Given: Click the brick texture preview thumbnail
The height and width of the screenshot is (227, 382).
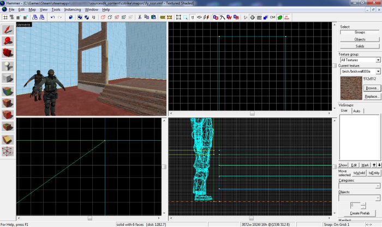Looking at the screenshot, I should (x=351, y=88).
